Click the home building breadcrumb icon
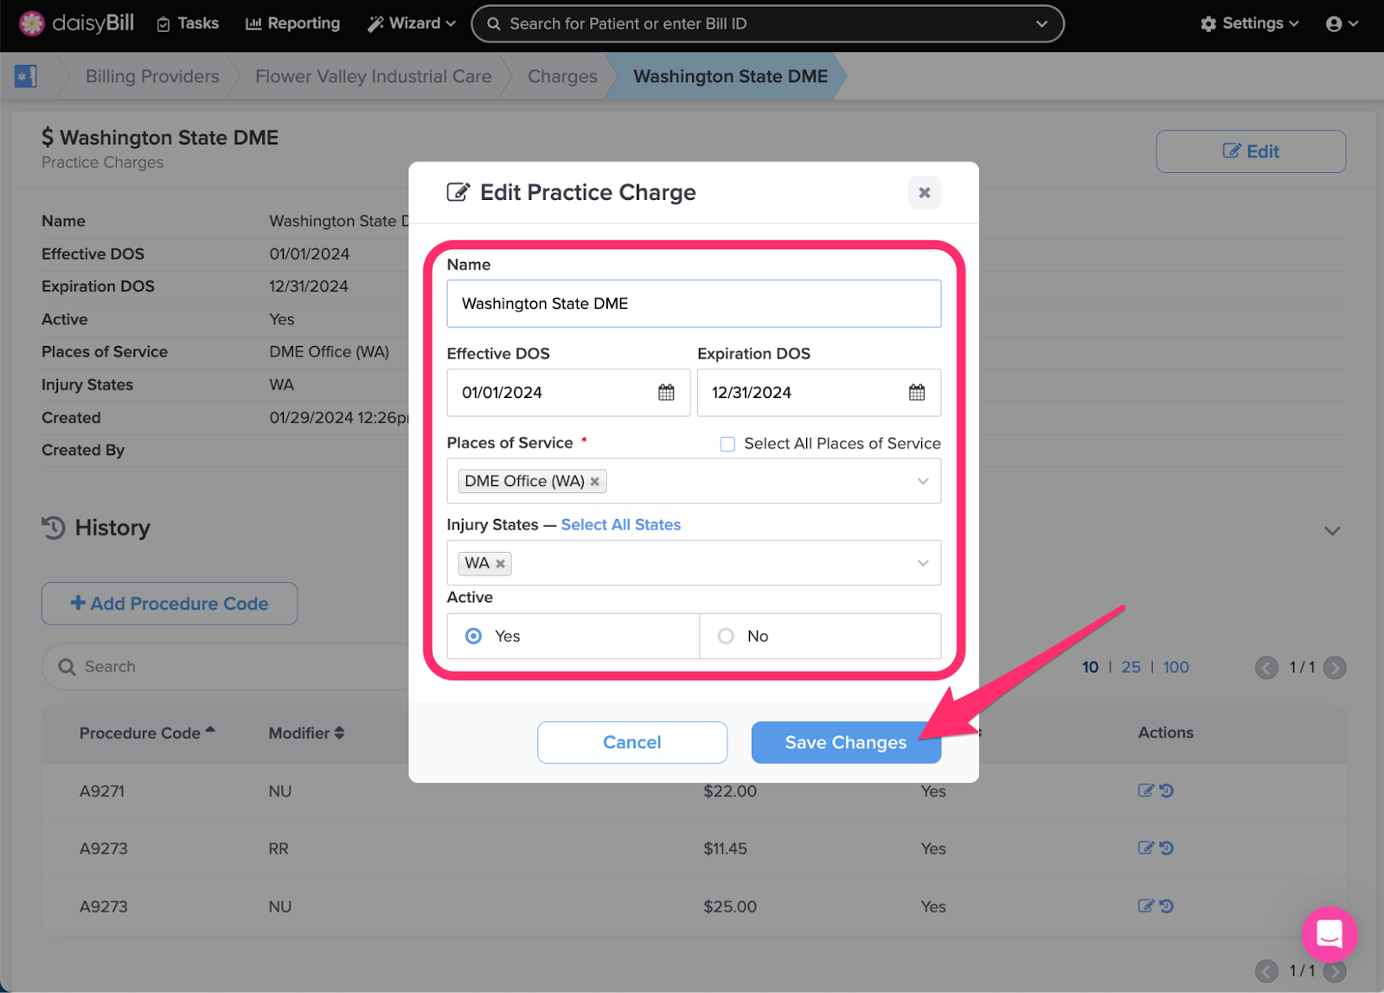 tap(26, 76)
